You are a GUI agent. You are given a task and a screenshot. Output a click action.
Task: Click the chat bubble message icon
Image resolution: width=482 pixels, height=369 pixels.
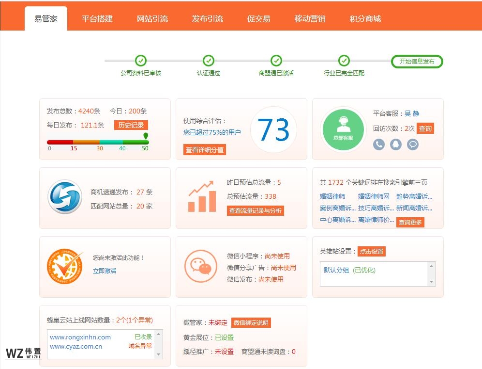(412, 144)
